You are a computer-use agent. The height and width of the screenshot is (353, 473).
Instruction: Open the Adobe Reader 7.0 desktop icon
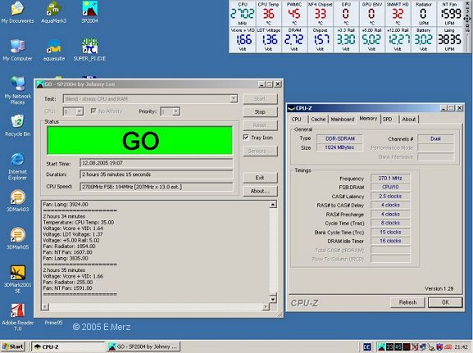click(x=17, y=317)
